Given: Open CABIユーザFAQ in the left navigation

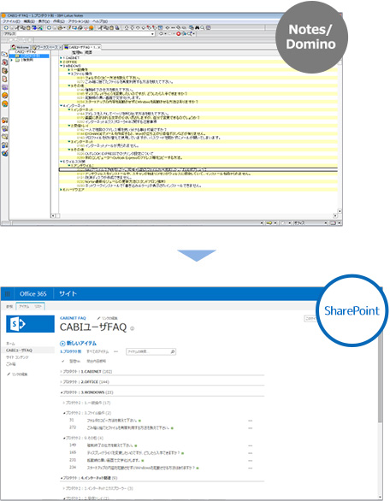Looking at the screenshot, I should click(19, 351).
